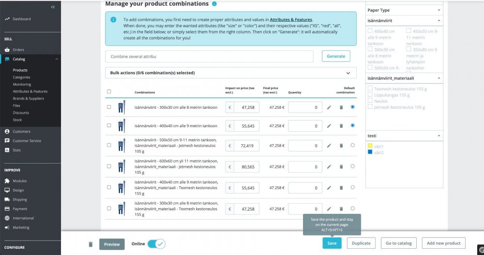Collapse the sidebar with double-chevron icon
This screenshot has height=255, width=484.
point(53,7)
